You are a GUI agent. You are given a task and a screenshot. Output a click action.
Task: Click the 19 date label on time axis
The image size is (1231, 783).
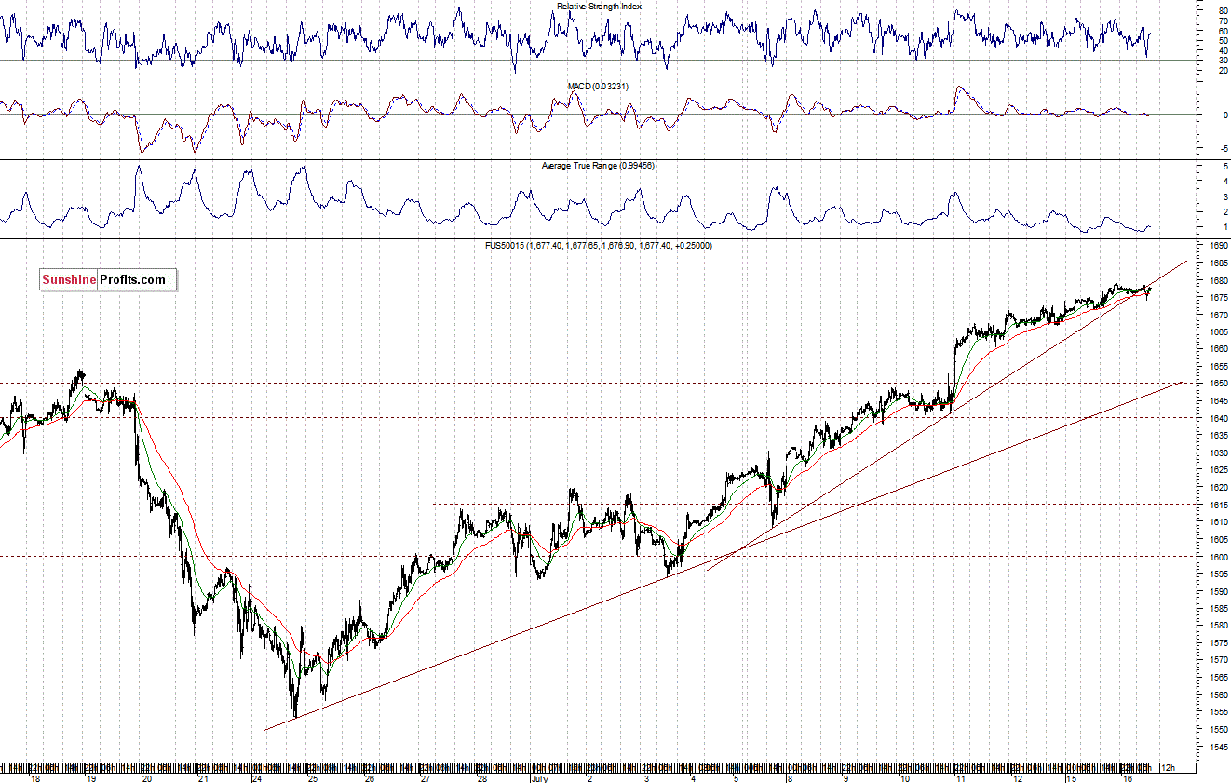(91, 777)
